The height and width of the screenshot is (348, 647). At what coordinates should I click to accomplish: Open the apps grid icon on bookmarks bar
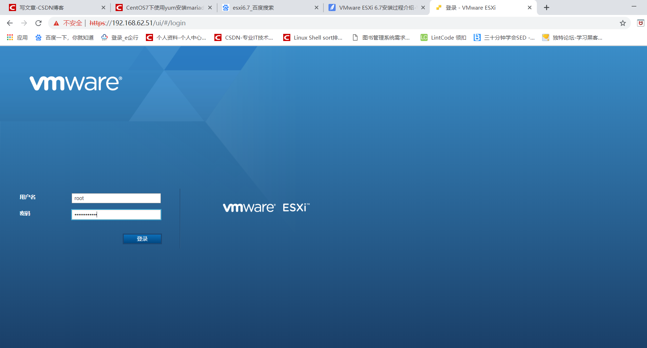click(x=10, y=37)
